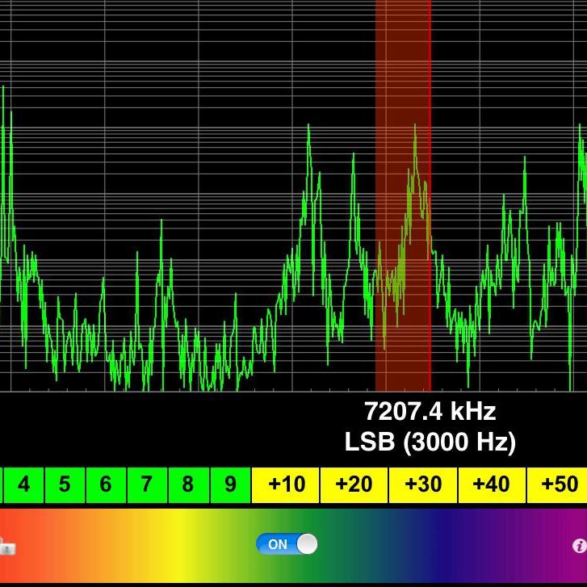Click the left edge of the red passband
The height and width of the screenshot is (587, 587).
(376, 194)
